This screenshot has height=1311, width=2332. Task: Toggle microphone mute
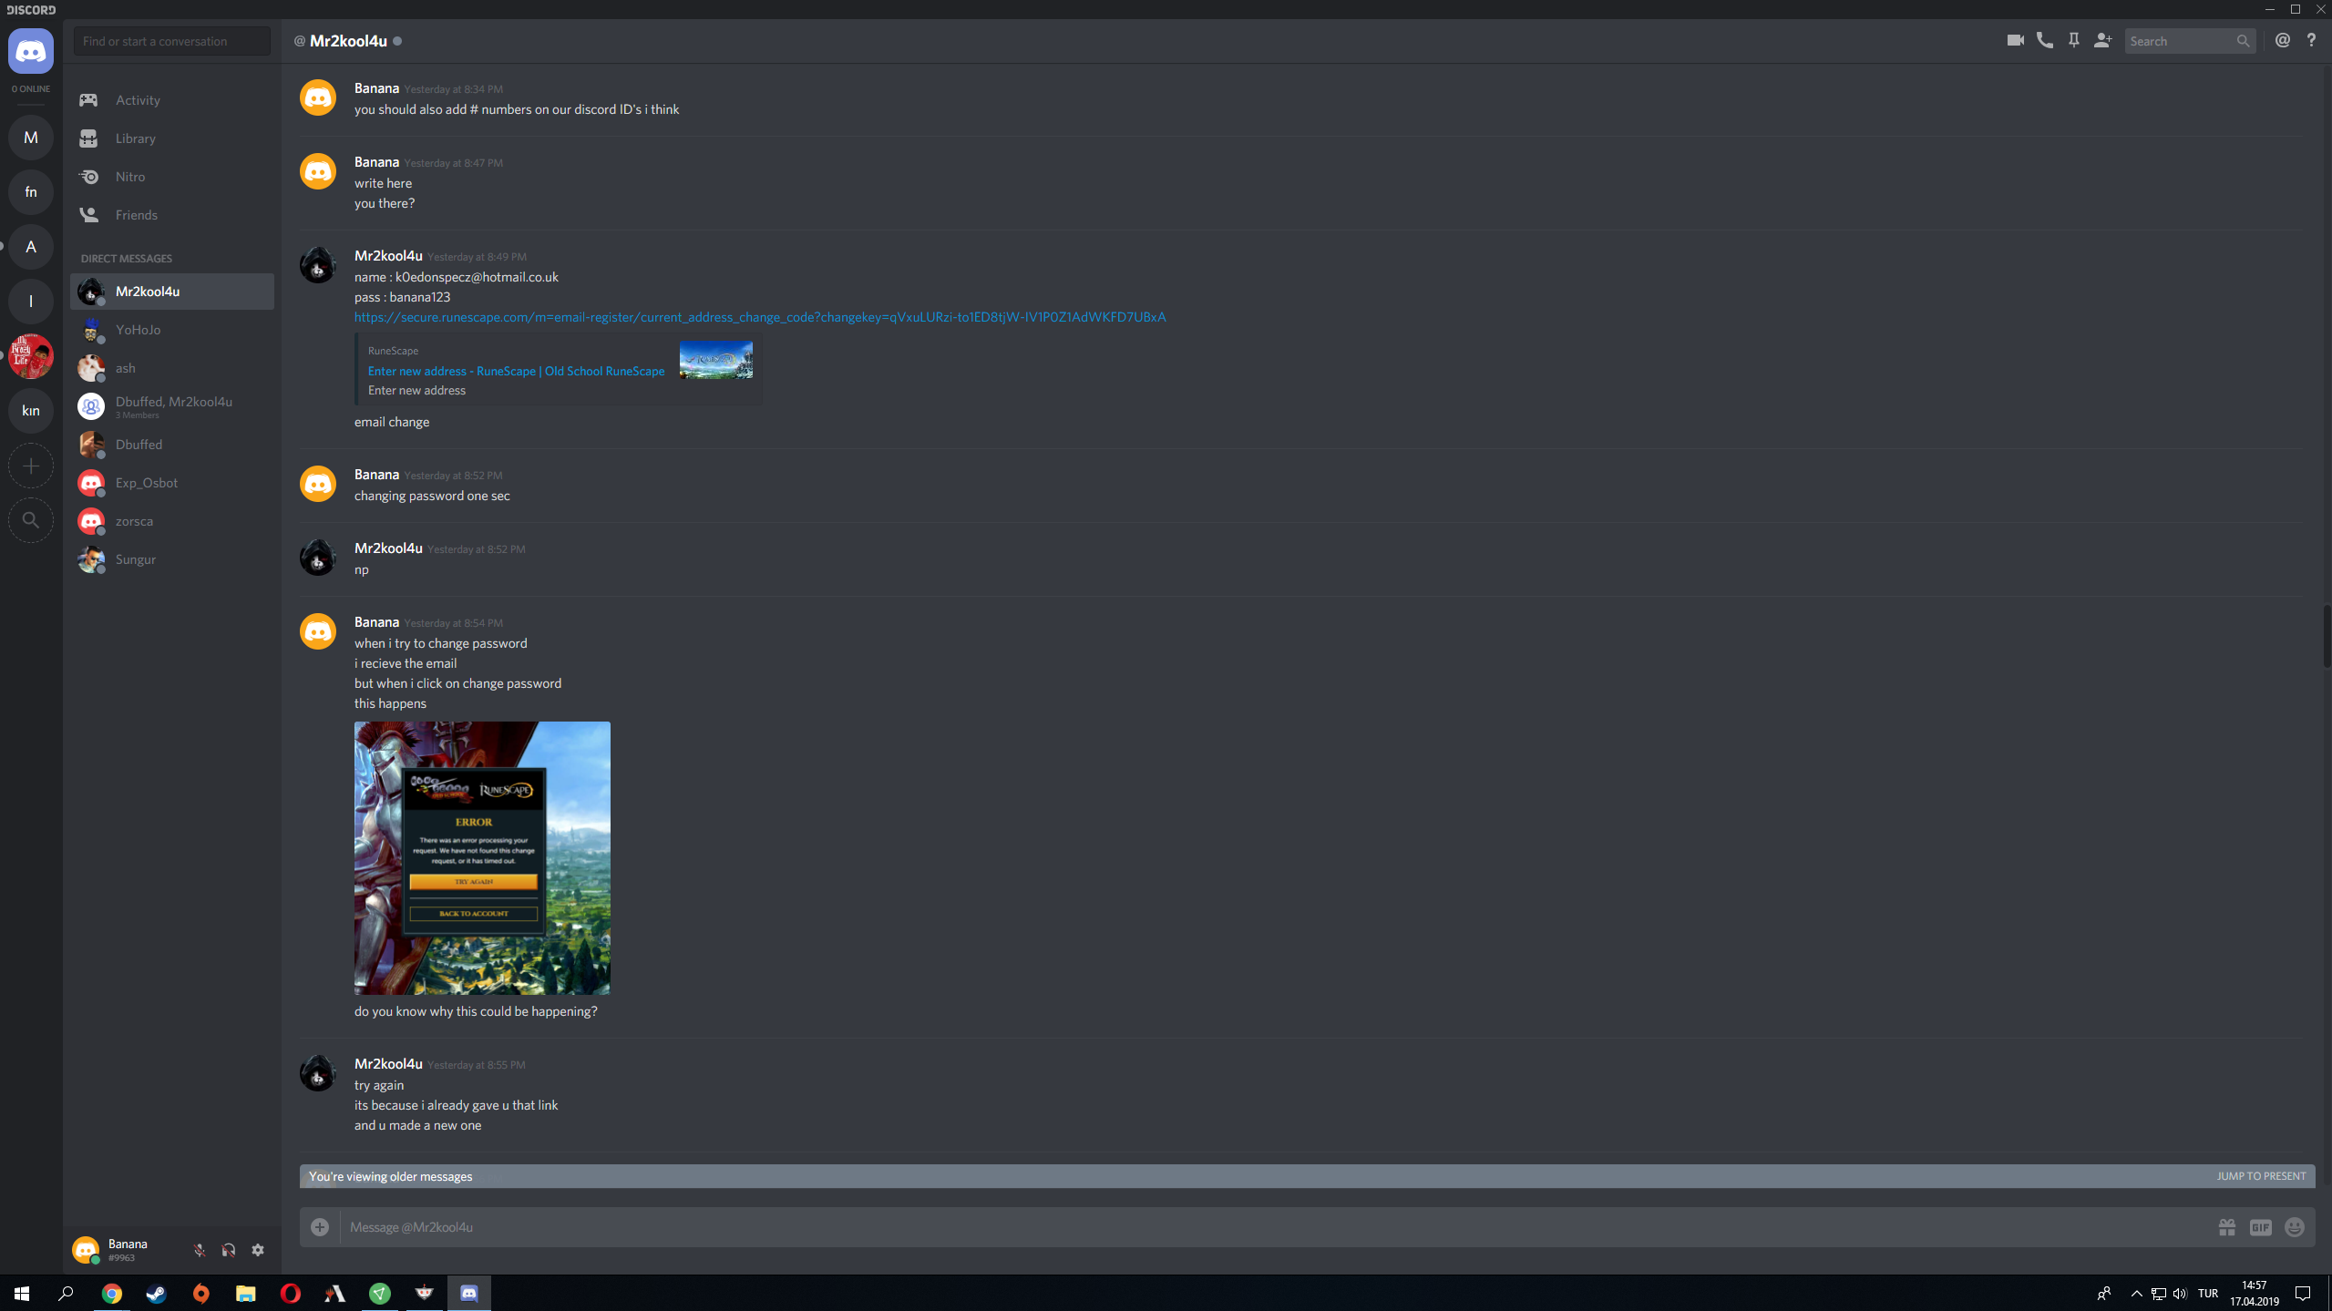[x=199, y=1250]
